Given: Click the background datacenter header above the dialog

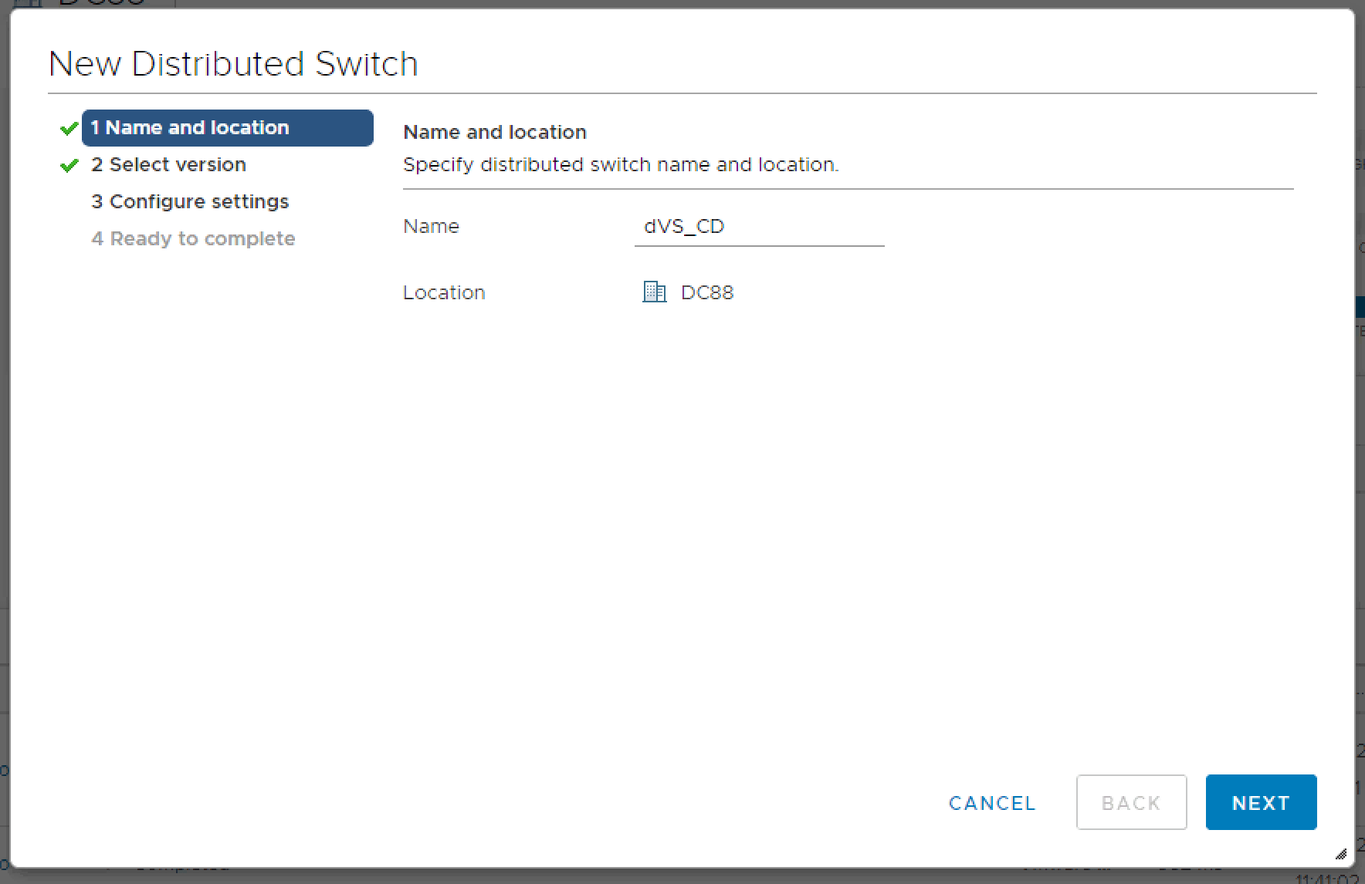Looking at the screenshot, I should point(100,3).
